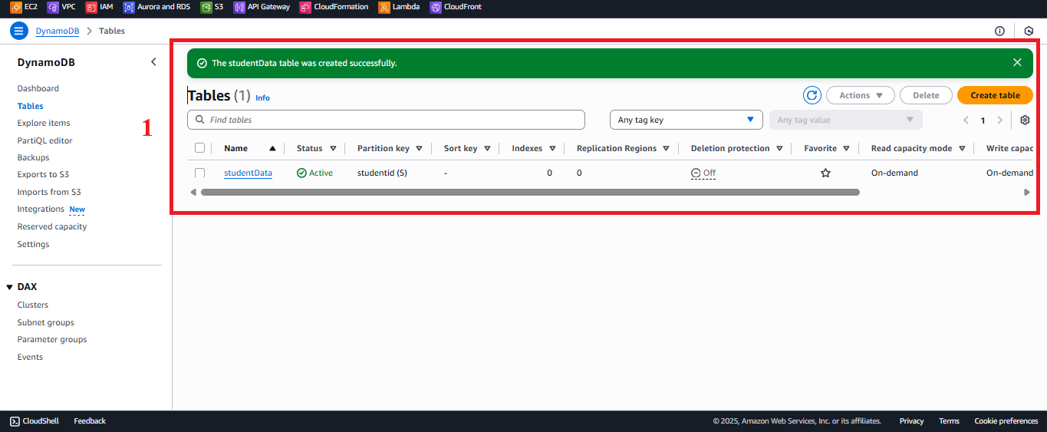Viewport: 1047px width, 432px height.
Task: Open Aurora and RDS shortcut
Action: pyautogui.click(x=156, y=7)
